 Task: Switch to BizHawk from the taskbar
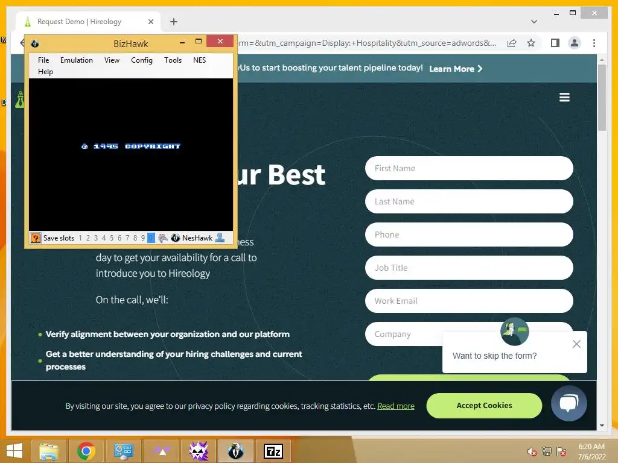(x=236, y=451)
